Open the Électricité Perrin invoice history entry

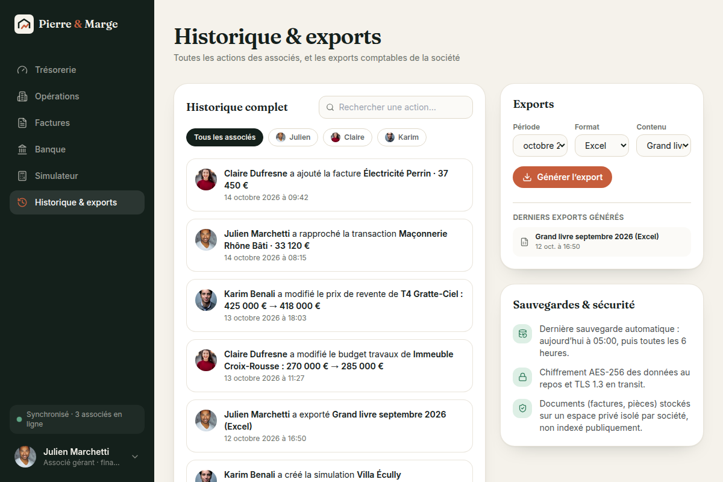click(330, 185)
